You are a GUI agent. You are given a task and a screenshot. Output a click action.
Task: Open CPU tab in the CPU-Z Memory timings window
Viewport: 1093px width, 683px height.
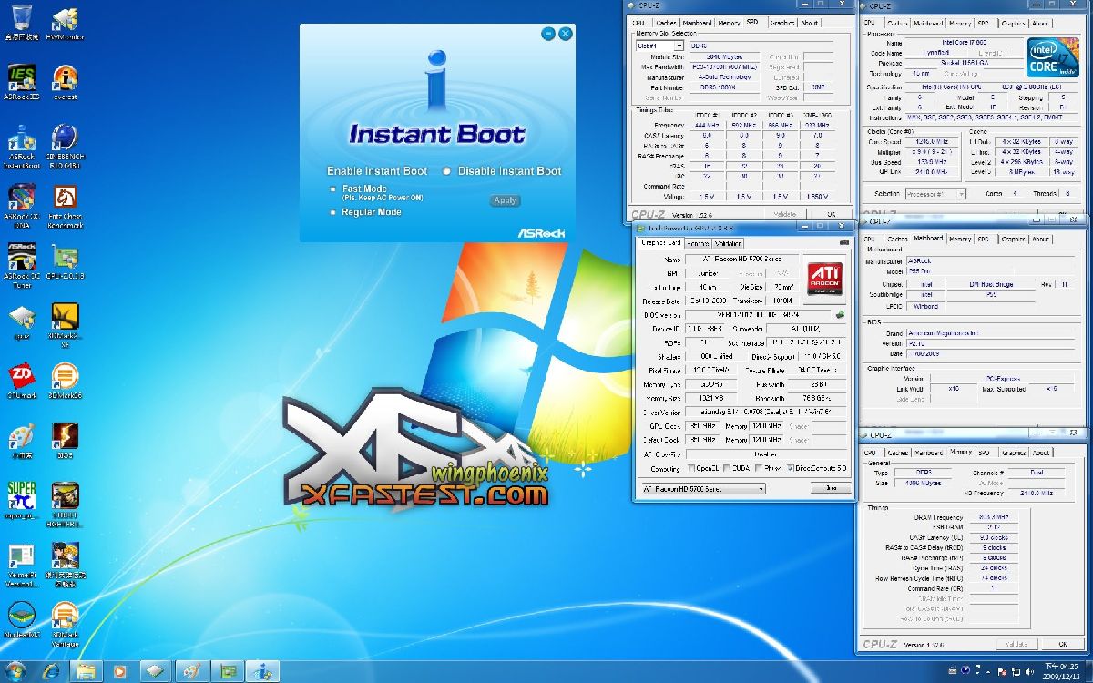[x=870, y=453]
